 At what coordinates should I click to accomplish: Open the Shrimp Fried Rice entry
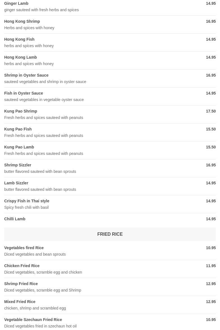(x=21, y=284)
